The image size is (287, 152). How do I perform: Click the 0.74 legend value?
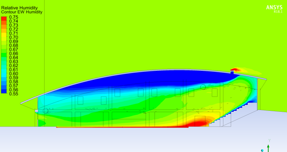click(13, 21)
